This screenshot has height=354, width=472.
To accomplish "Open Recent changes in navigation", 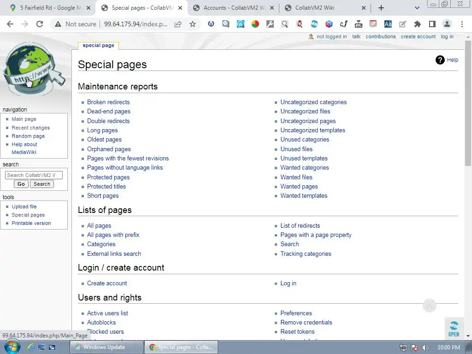I will pos(31,128).
